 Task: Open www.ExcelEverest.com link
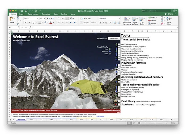[22, 40]
